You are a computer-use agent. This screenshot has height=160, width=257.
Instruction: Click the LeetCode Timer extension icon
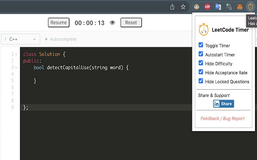(251, 6)
